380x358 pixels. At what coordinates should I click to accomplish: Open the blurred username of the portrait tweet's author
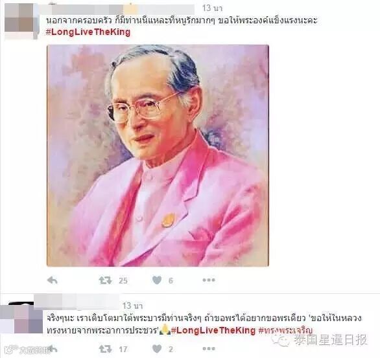point(117,9)
